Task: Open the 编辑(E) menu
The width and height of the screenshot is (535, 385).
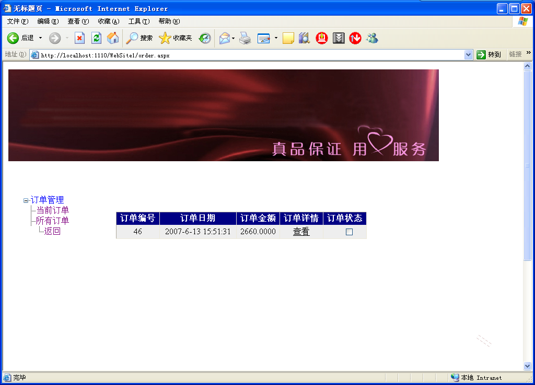Action: pyautogui.click(x=48, y=21)
